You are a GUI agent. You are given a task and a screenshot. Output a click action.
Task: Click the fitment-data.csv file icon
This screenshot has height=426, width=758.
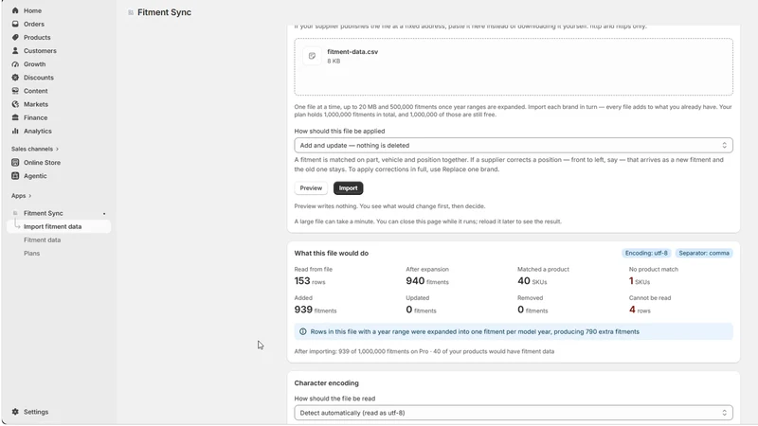click(312, 56)
